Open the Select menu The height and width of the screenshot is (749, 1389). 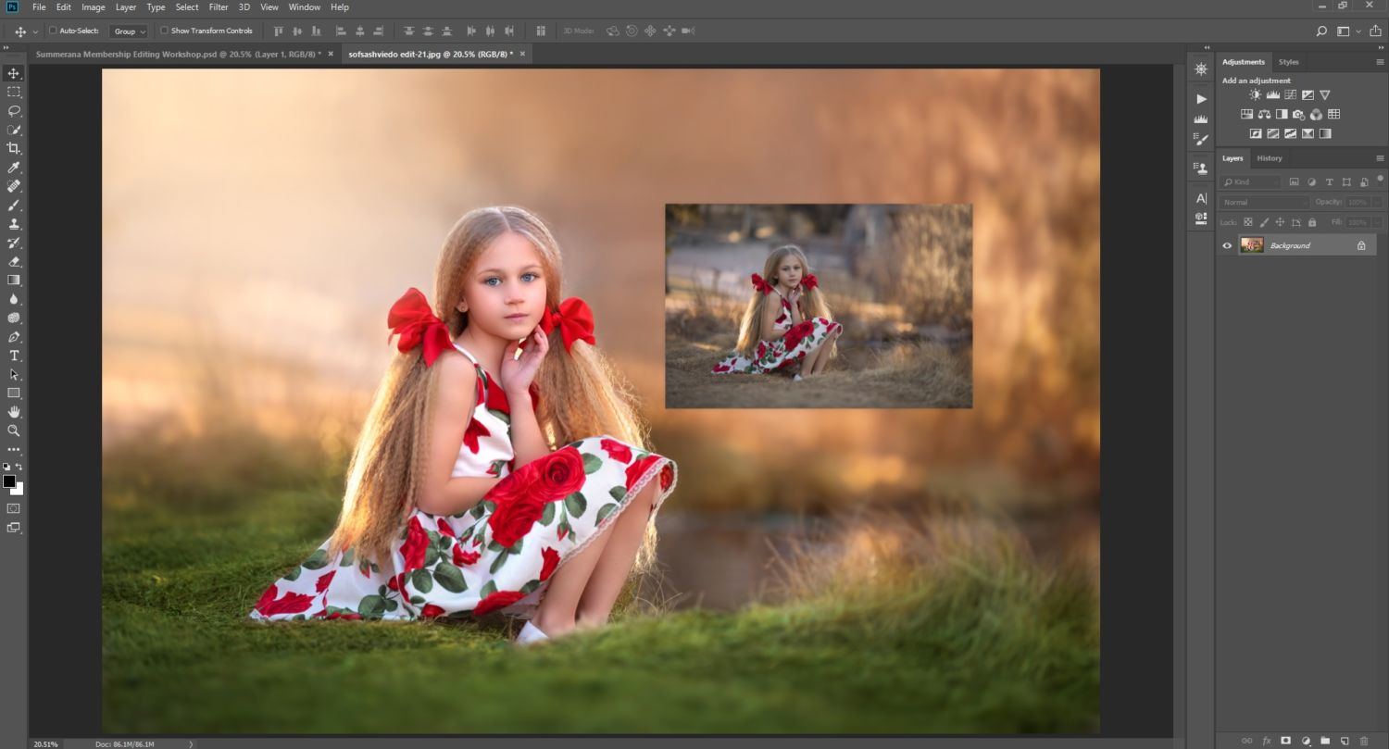coord(187,6)
